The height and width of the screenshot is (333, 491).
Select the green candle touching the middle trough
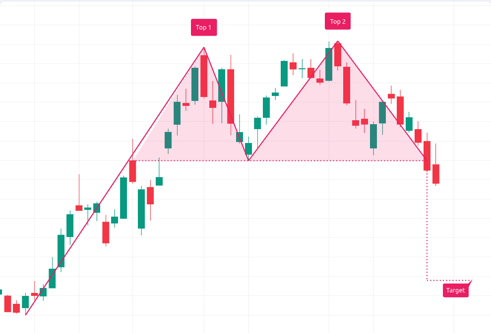point(248,148)
